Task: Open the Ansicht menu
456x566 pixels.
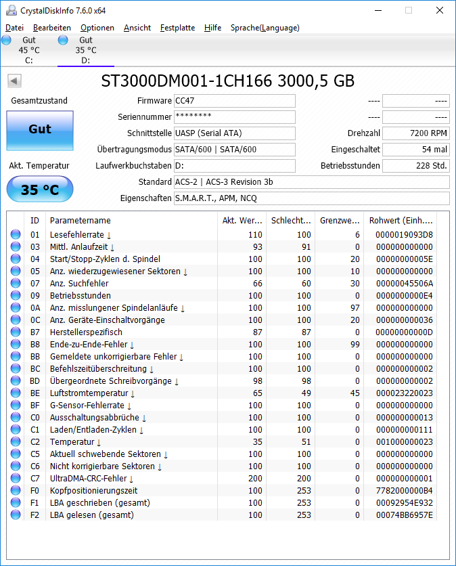Action: pyautogui.click(x=137, y=28)
